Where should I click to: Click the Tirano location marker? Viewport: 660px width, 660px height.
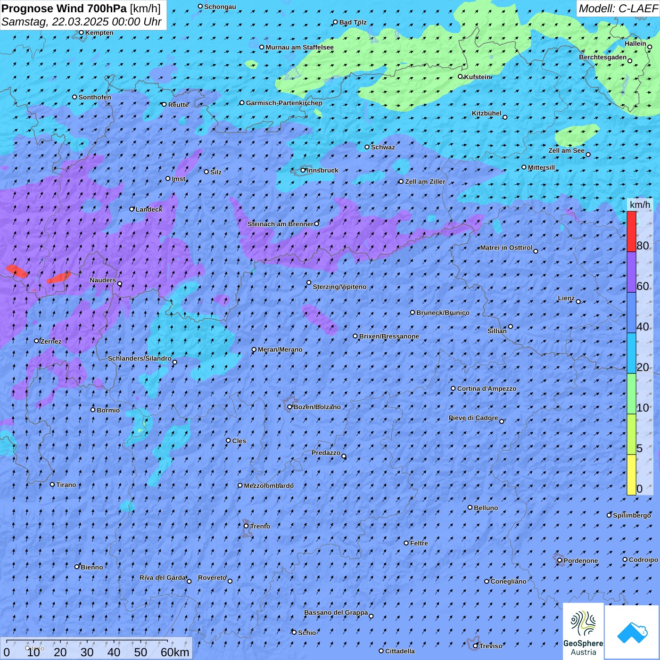[52, 485]
